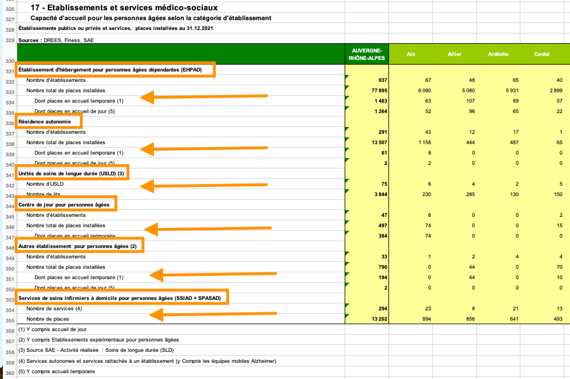This screenshot has height=379, width=570.
Task: Select row header 331
Action: pos(9,71)
